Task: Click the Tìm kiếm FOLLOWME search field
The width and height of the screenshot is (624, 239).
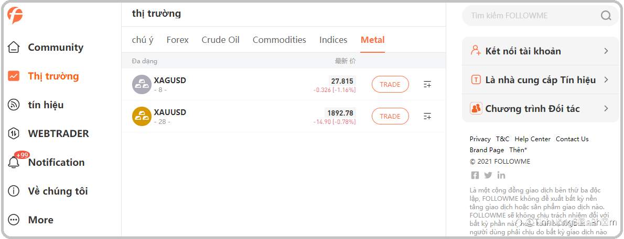Action: pyautogui.click(x=541, y=16)
